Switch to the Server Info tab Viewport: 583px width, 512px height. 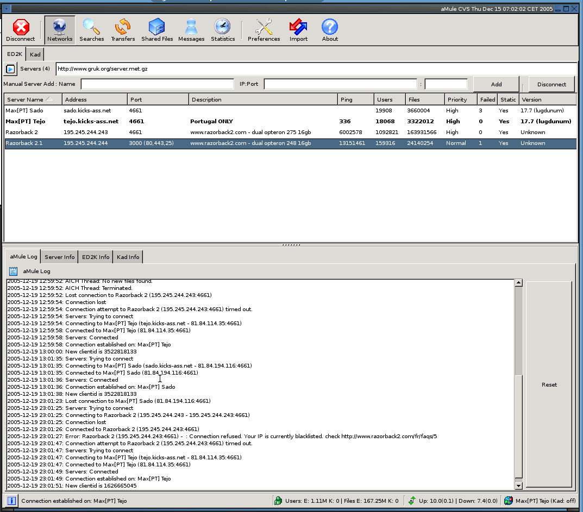click(60, 257)
